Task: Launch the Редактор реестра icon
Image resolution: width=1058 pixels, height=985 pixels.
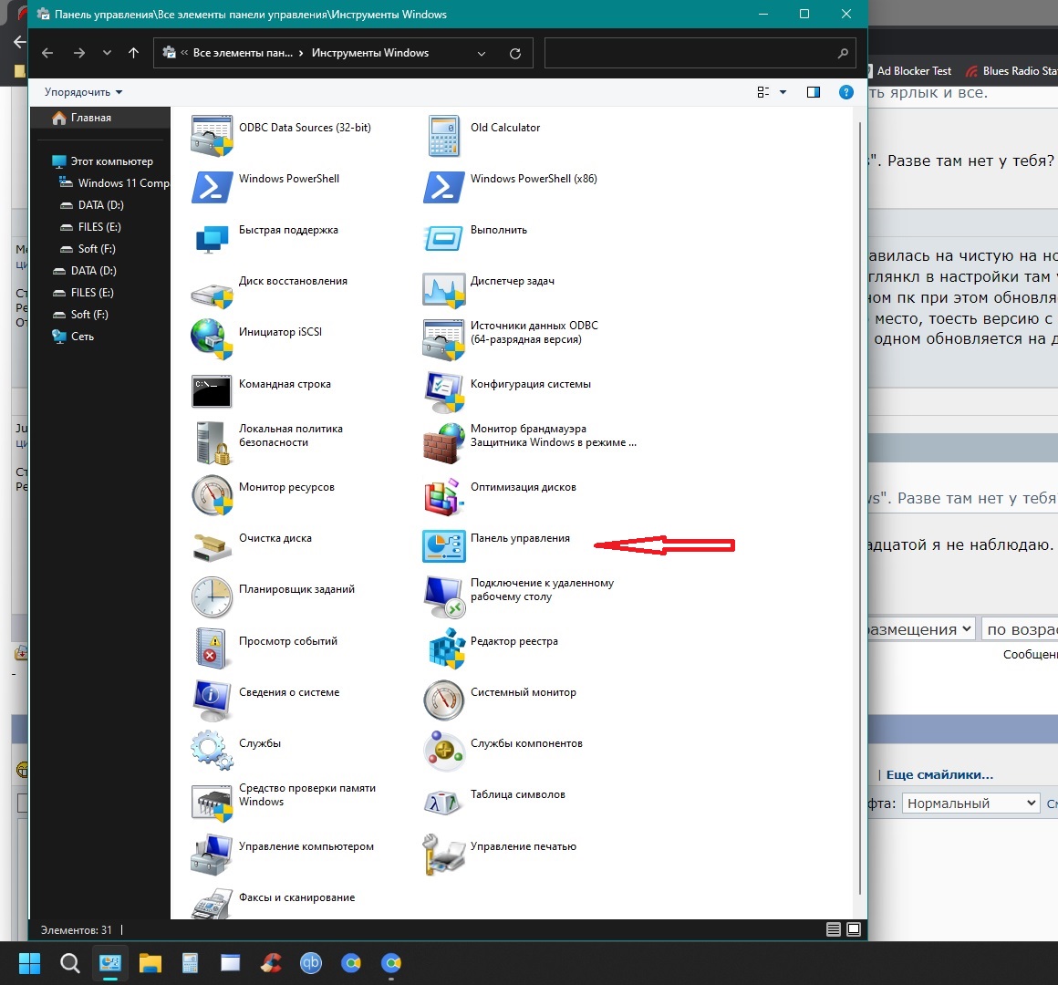Action: pyautogui.click(x=446, y=649)
